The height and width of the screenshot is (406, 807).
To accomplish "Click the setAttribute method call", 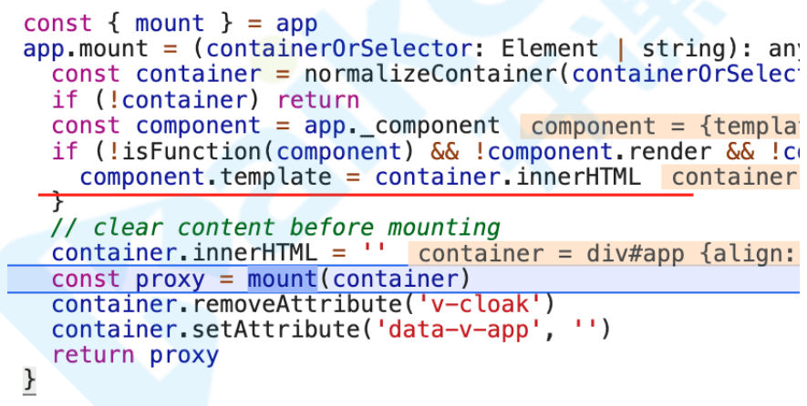I will pos(278,330).
